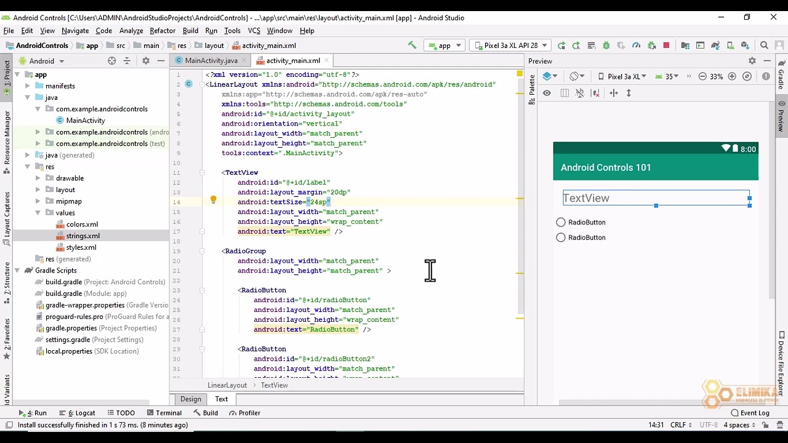
Task: Click the Make Project hammer icon
Action: [x=412, y=46]
